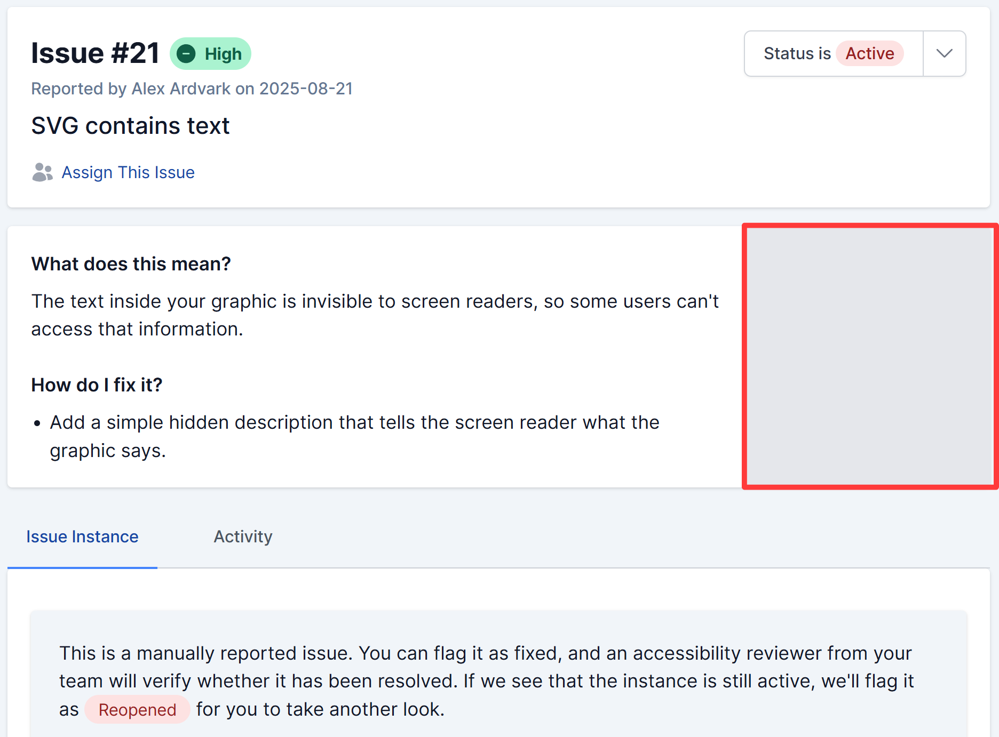The width and height of the screenshot is (999, 737).
Task: Click the Assign This Issue link
Action: (x=128, y=172)
